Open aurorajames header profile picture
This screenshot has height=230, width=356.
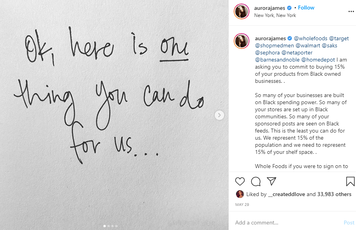click(x=242, y=11)
